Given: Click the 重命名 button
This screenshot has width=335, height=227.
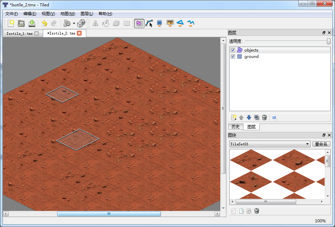Looking at the screenshot, I should [x=321, y=144].
